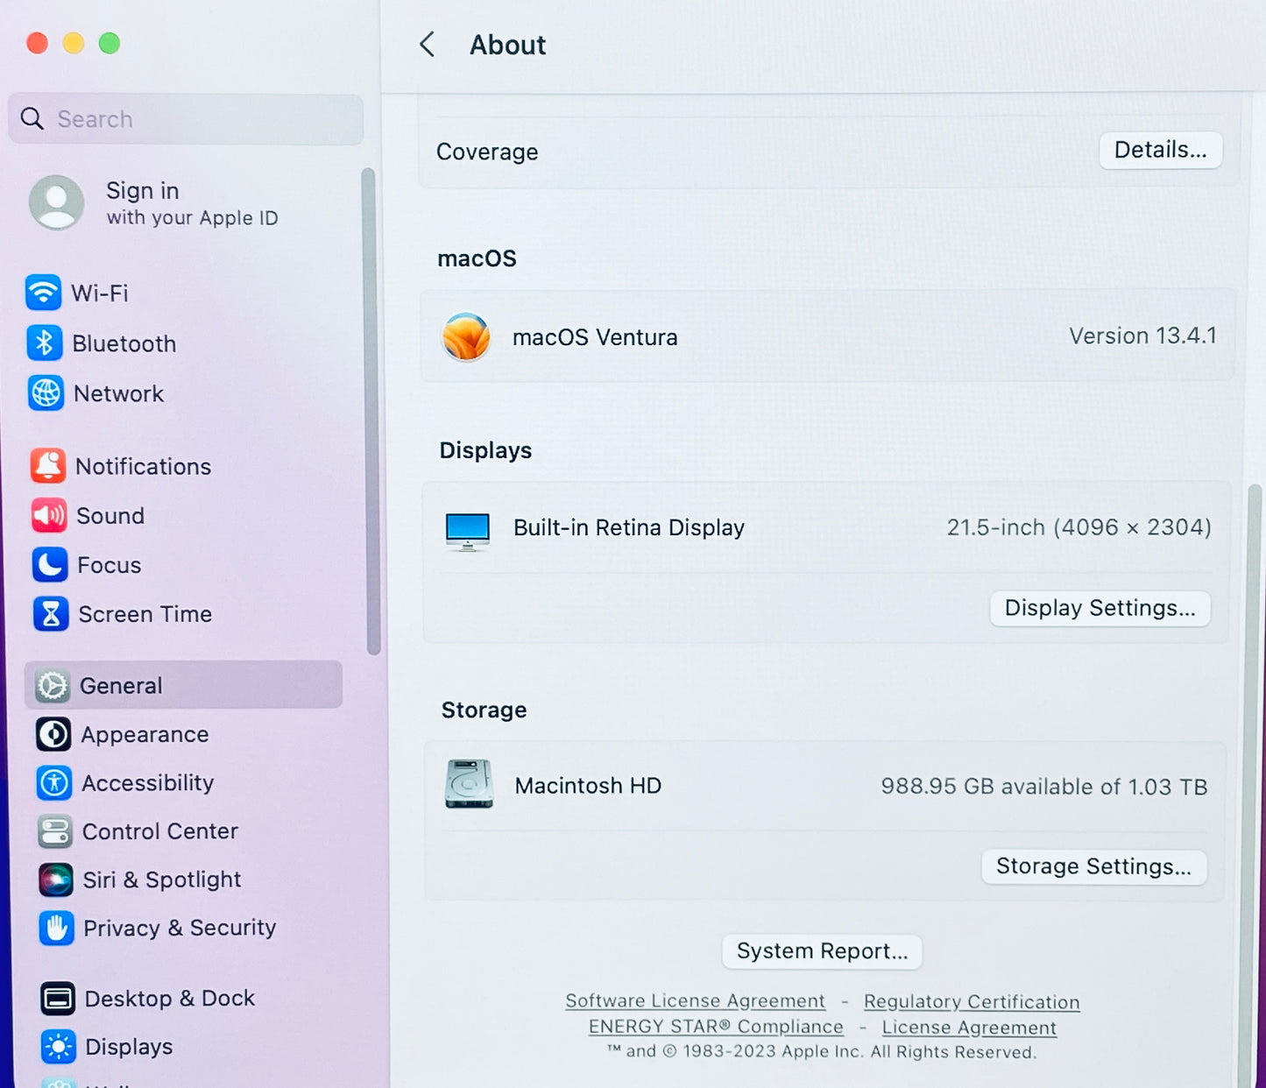This screenshot has width=1266, height=1088.
Task: Click the Accessibility icon
Action: 54,782
